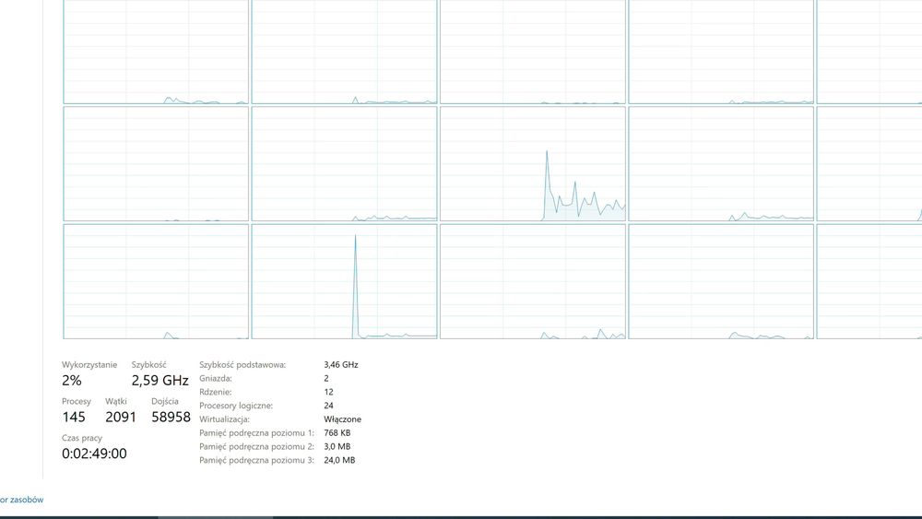Click the speed value "2,59 GHz"

[x=160, y=381]
